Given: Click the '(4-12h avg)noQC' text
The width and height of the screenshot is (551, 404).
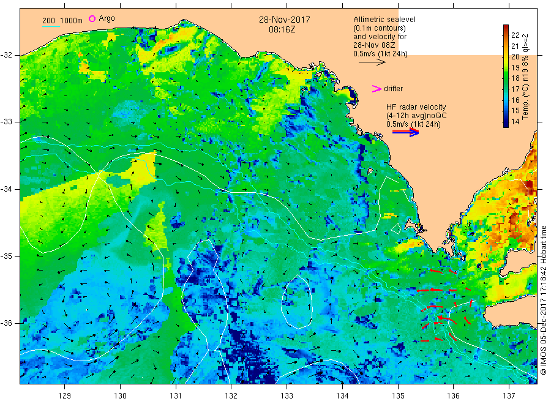Looking at the screenshot, I should 417,116.
